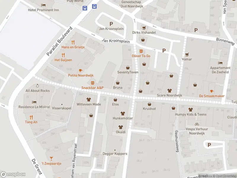Screen dimensions: 237x178
Task: Click the Hunkemöller clothing shirt icon
Action: coord(123,113)
